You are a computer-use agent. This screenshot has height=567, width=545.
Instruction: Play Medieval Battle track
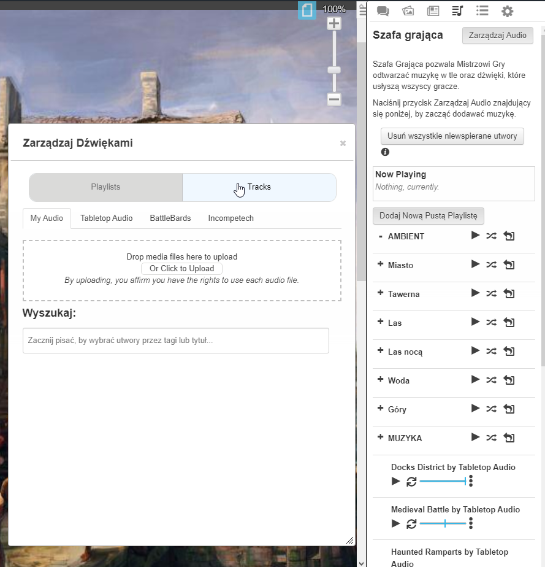(x=396, y=523)
